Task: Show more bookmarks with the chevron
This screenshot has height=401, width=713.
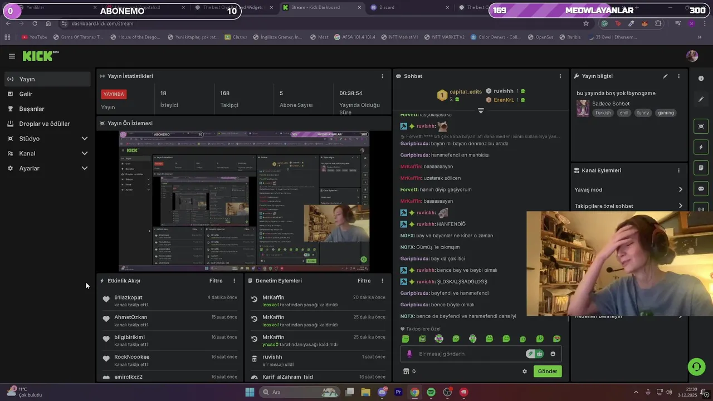Action: (x=699, y=37)
